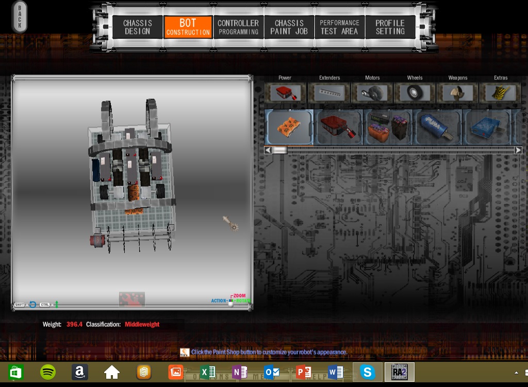This screenshot has width=528, height=387.
Task: Open the orange notepad taskbar icon
Action: pyautogui.click(x=144, y=372)
